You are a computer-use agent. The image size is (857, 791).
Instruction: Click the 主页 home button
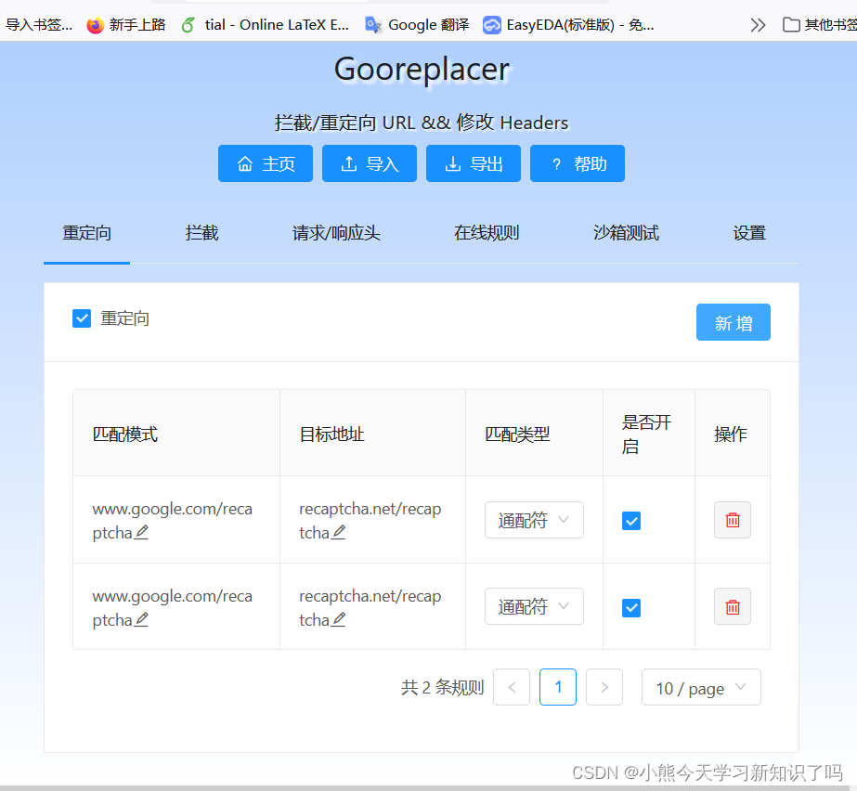tap(265, 163)
